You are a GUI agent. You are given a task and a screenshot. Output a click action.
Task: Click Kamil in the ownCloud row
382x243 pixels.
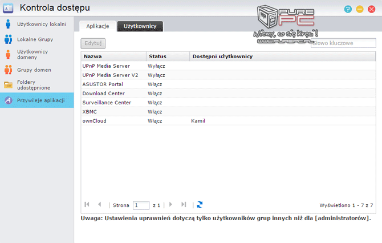[x=198, y=121]
